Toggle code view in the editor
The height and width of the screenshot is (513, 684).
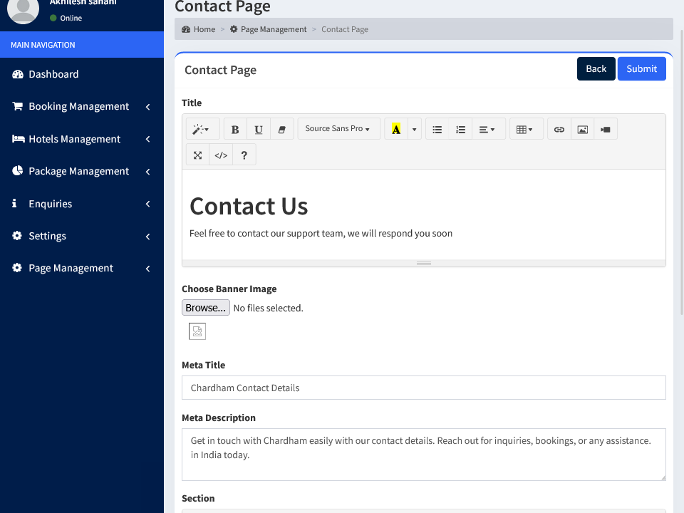coord(221,155)
